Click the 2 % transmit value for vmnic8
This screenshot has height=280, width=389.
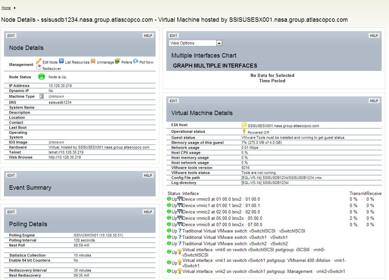353,218
